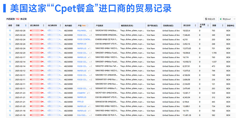Click the 查看 column header
Image resolution: width=242 pixels, height=121 pixels.
[x=10, y=26]
